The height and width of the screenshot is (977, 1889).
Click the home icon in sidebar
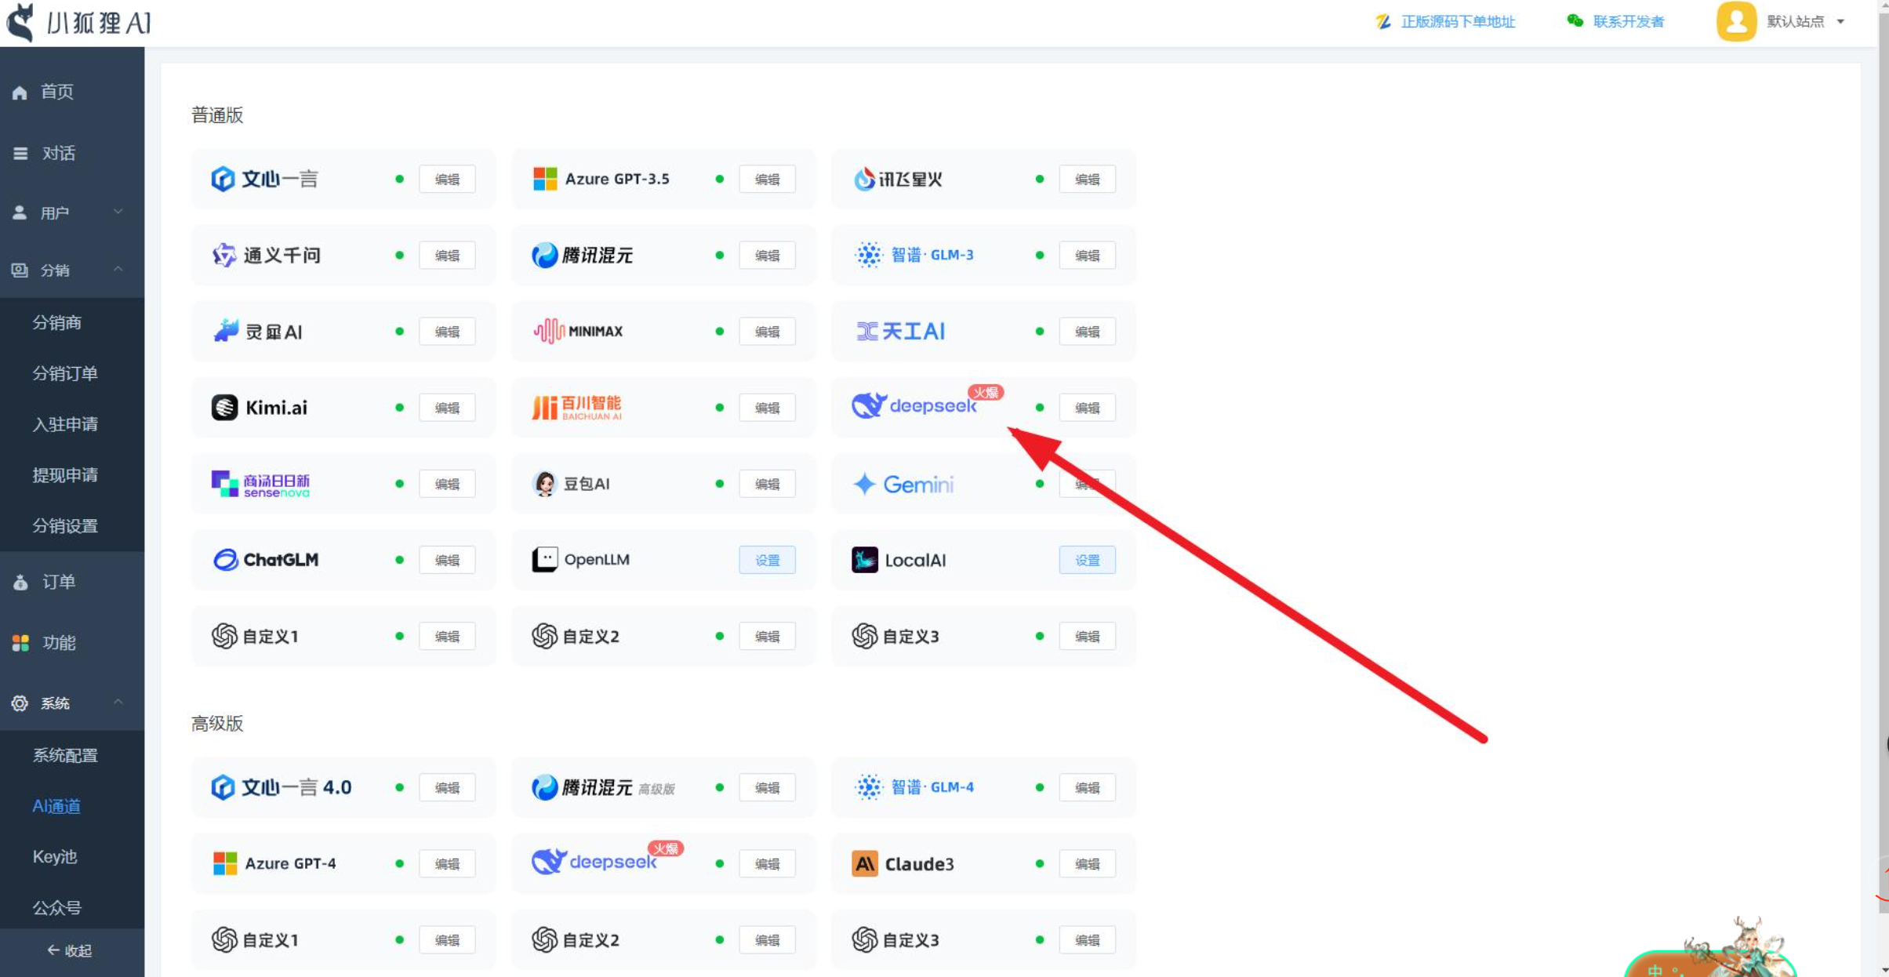click(20, 93)
